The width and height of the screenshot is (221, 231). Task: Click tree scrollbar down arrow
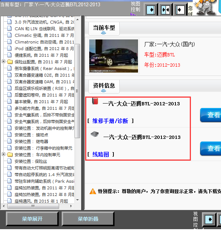(x=77, y=200)
